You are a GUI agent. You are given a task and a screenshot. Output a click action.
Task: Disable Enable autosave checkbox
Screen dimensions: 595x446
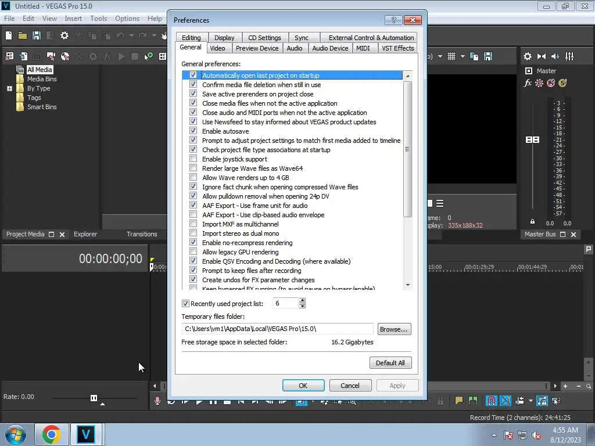click(x=193, y=131)
